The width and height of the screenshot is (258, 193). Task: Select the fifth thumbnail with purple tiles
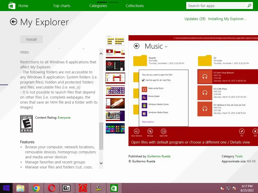115,90
